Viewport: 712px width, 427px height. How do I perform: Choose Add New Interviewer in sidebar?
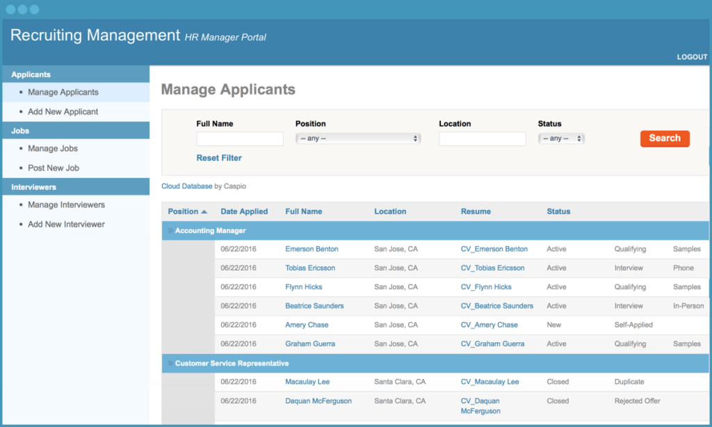[x=66, y=224]
